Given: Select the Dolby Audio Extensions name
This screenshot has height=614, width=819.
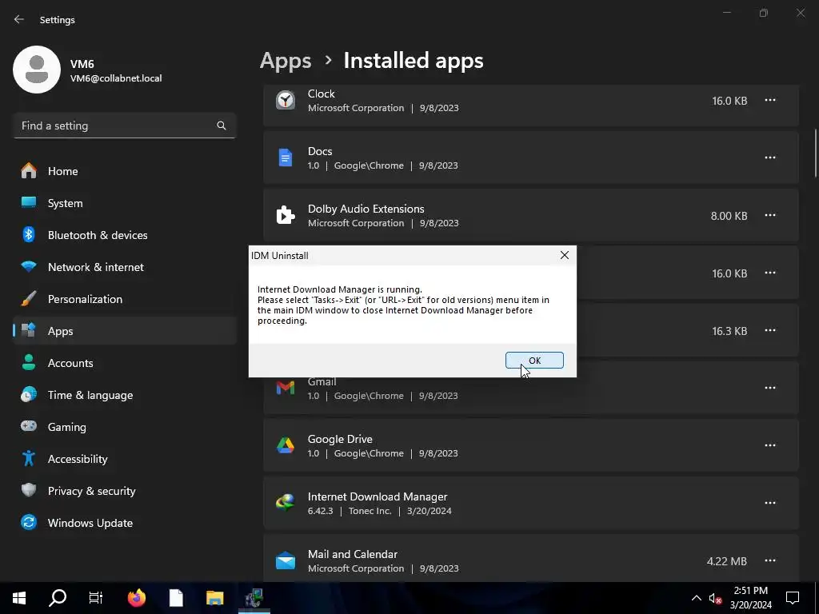Looking at the screenshot, I should [366, 209].
